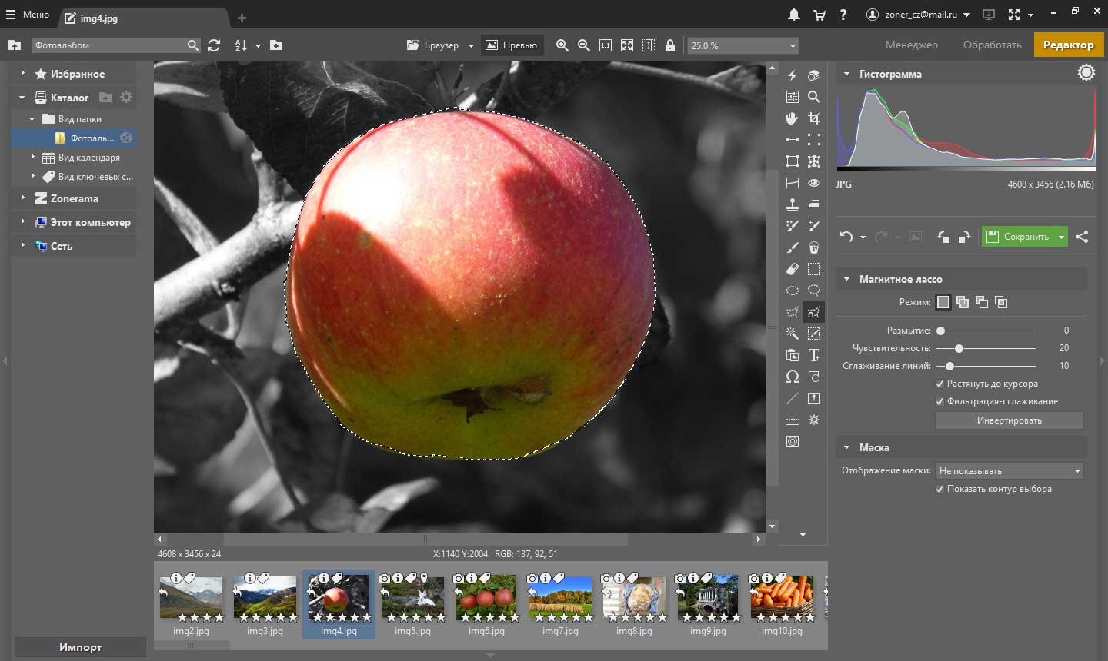Image resolution: width=1108 pixels, height=661 pixels.
Task: Open the Обработать module tab
Action: (x=992, y=45)
